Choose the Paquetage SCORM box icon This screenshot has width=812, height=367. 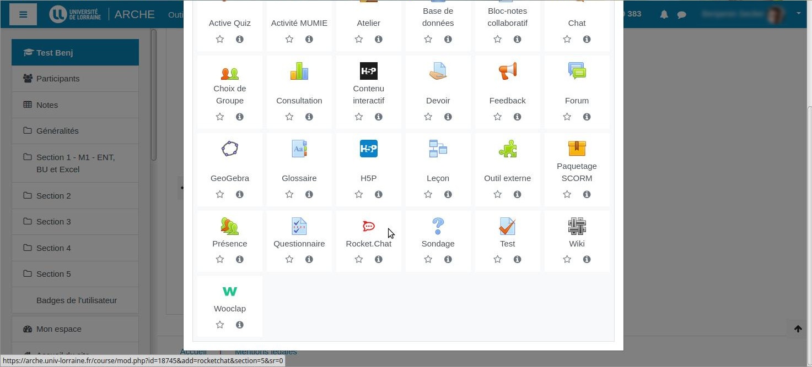pyautogui.click(x=577, y=148)
